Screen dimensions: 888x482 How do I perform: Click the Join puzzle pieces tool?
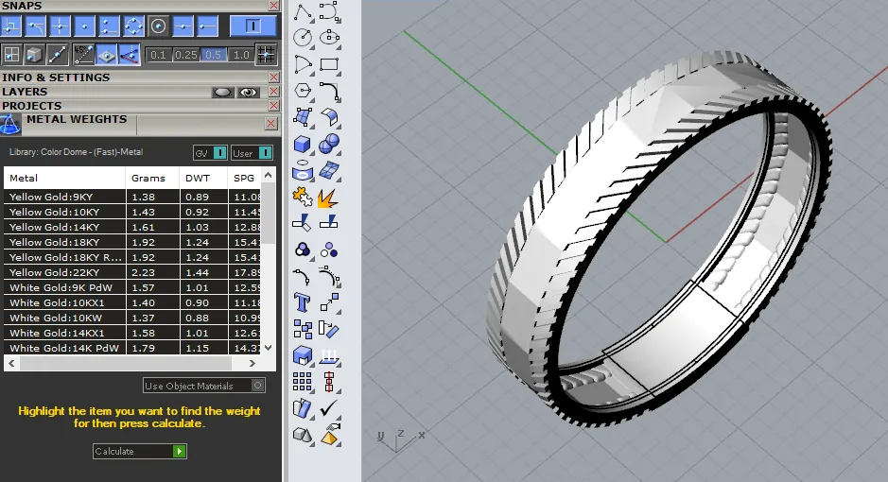point(303,197)
